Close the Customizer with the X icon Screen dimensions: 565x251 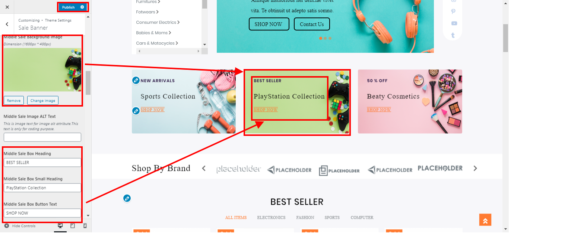pyautogui.click(x=7, y=7)
